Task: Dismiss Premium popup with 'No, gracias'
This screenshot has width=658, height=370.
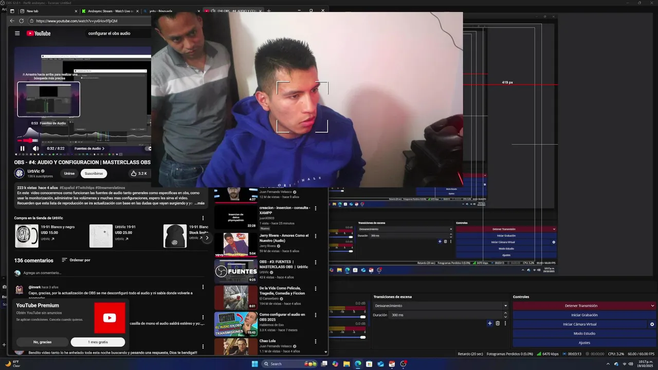Action: [42, 342]
